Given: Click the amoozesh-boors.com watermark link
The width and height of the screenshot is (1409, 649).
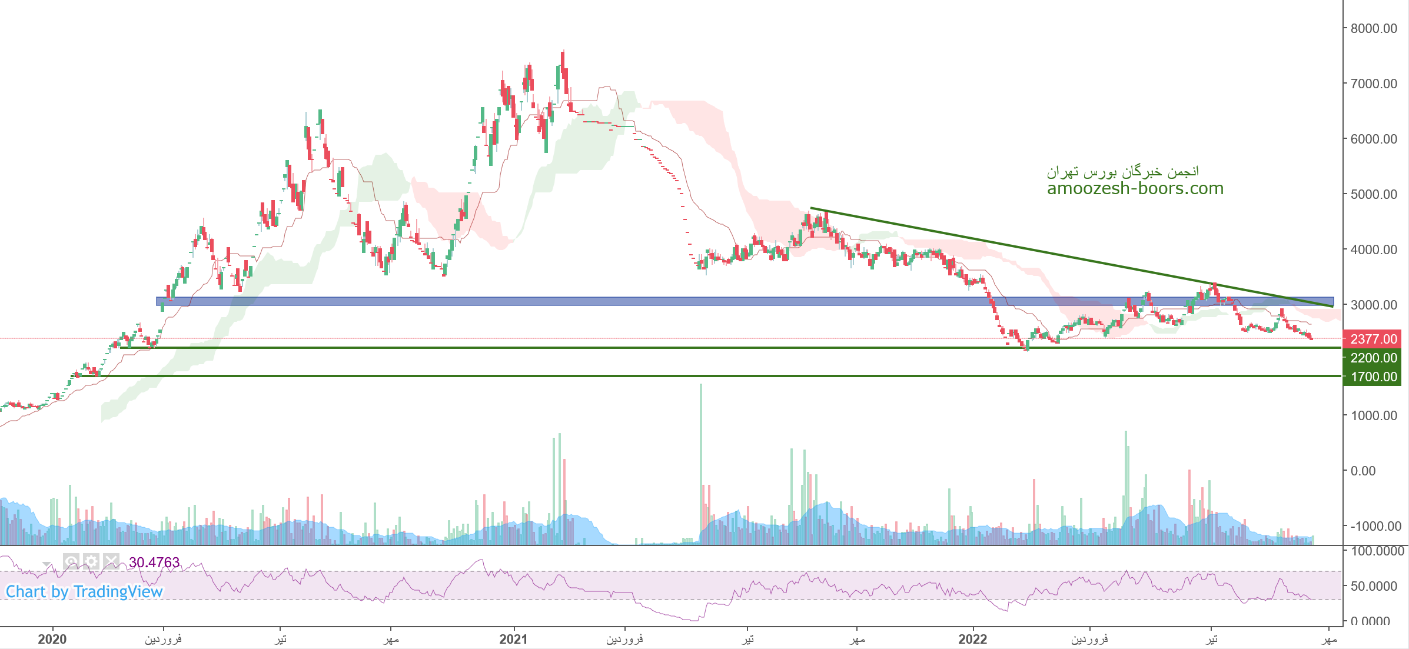Looking at the screenshot, I should point(1135,189).
